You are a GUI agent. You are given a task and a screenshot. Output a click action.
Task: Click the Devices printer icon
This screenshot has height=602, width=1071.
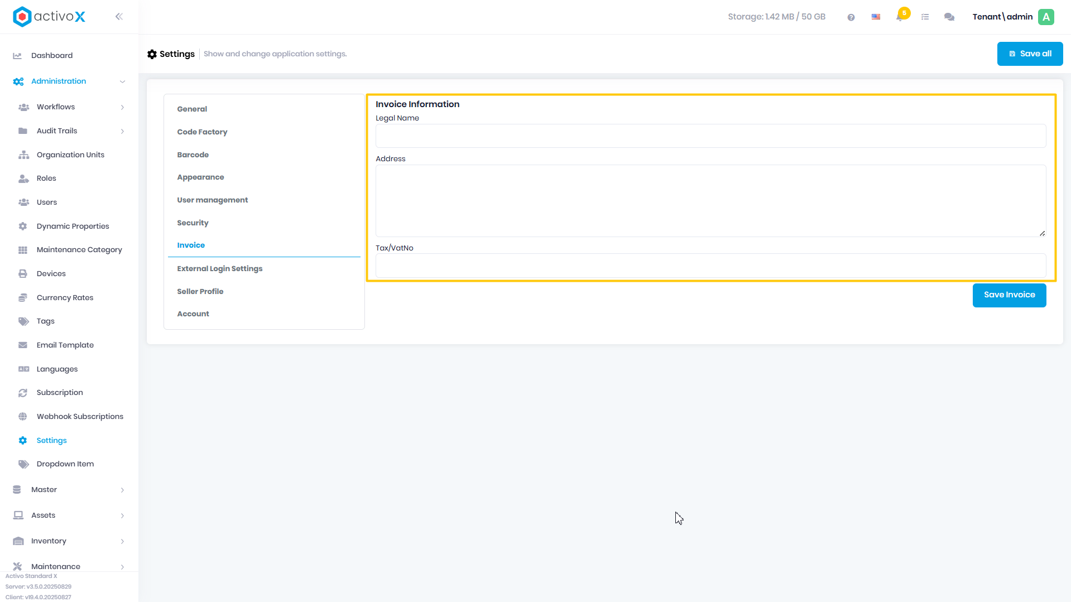pyautogui.click(x=23, y=274)
